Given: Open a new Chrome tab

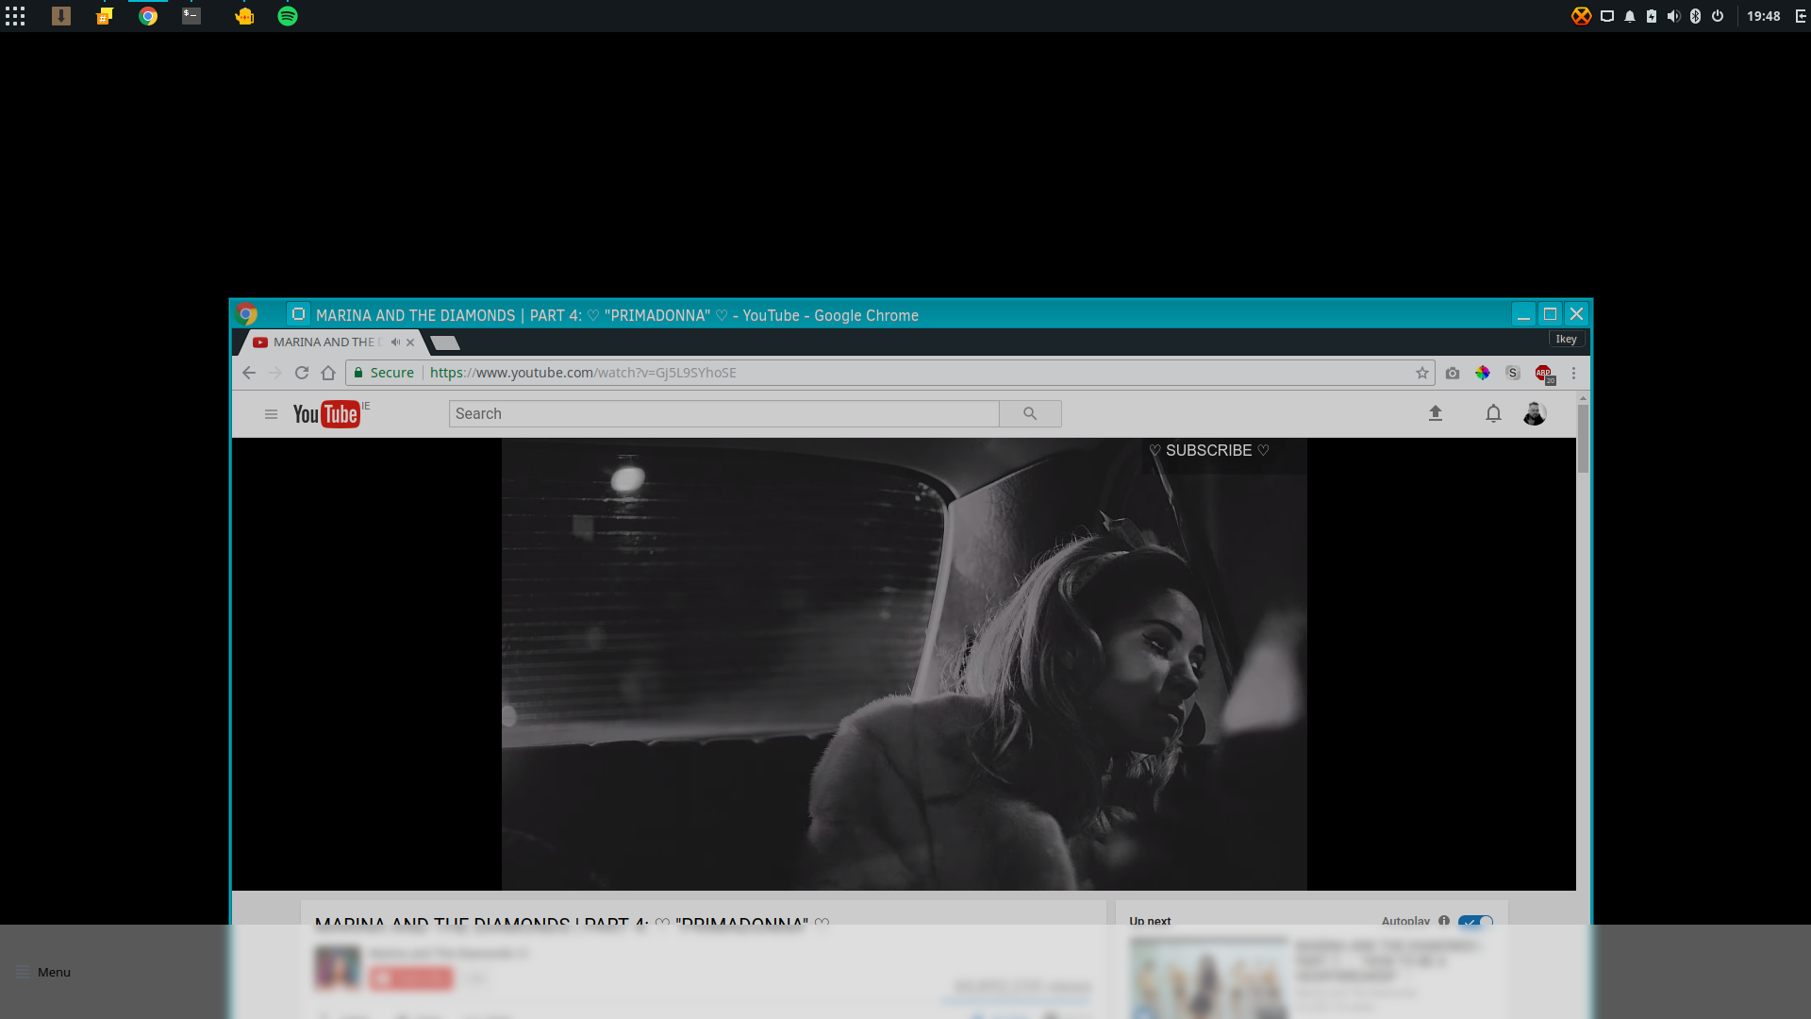Looking at the screenshot, I should tap(445, 342).
